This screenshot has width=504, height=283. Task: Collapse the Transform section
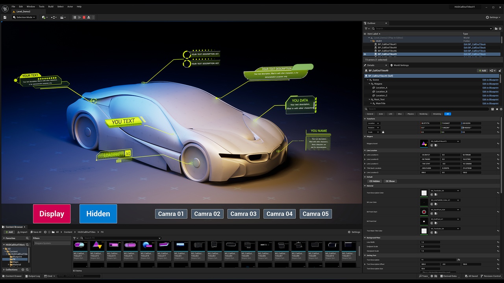coord(365,119)
